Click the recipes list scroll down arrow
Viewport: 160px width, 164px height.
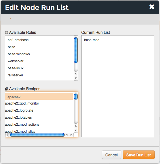click(76, 130)
